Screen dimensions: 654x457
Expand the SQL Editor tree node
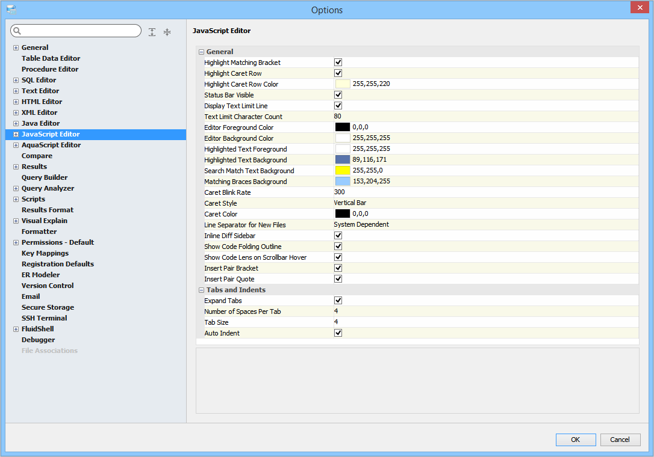coord(16,80)
